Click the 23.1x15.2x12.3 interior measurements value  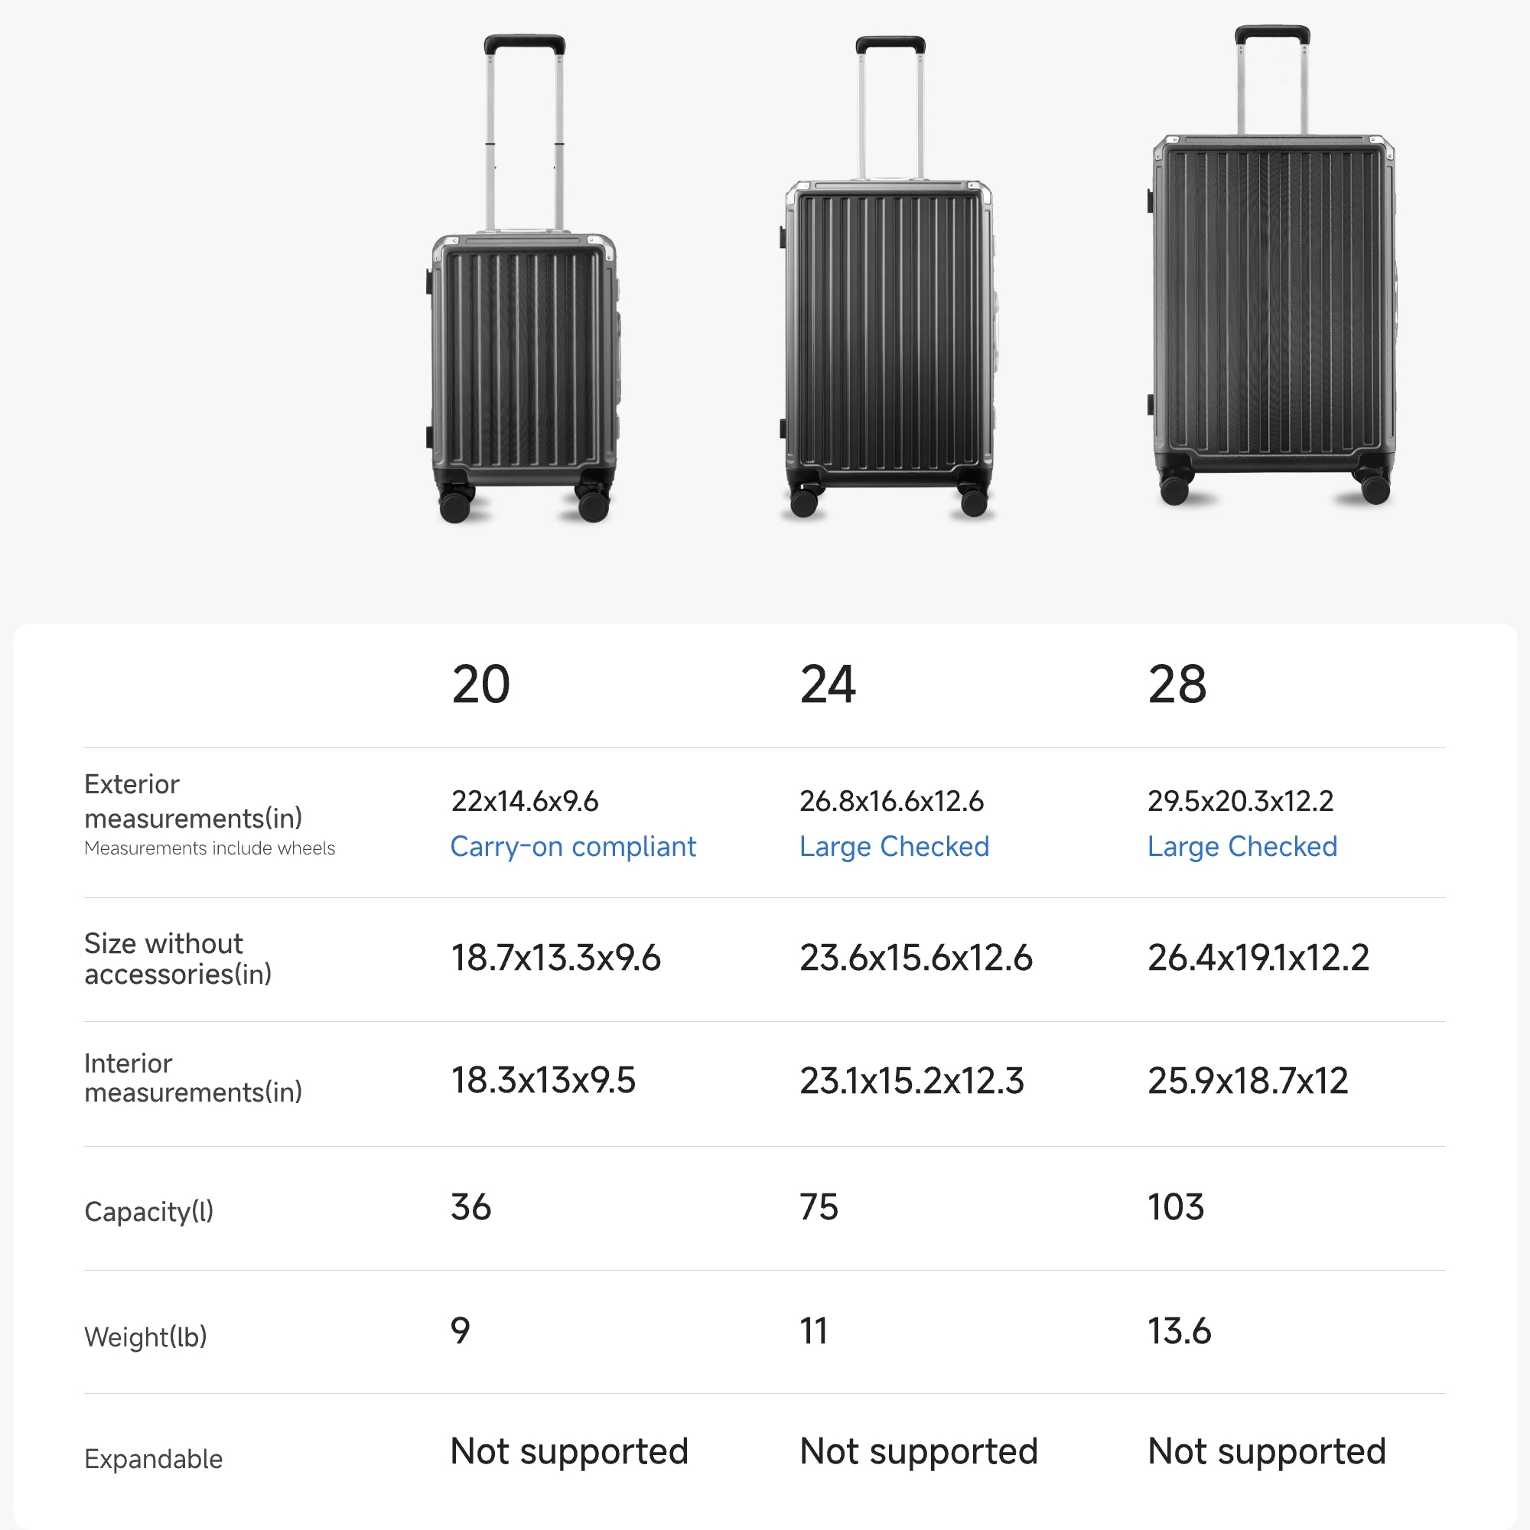point(912,1081)
